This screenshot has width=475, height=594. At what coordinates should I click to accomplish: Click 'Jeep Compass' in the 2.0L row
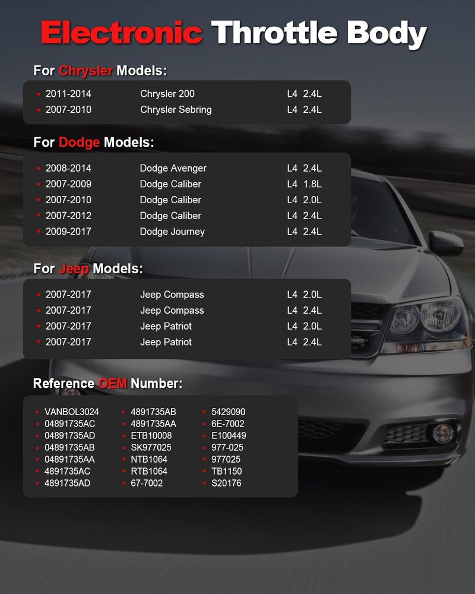(172, 295)
